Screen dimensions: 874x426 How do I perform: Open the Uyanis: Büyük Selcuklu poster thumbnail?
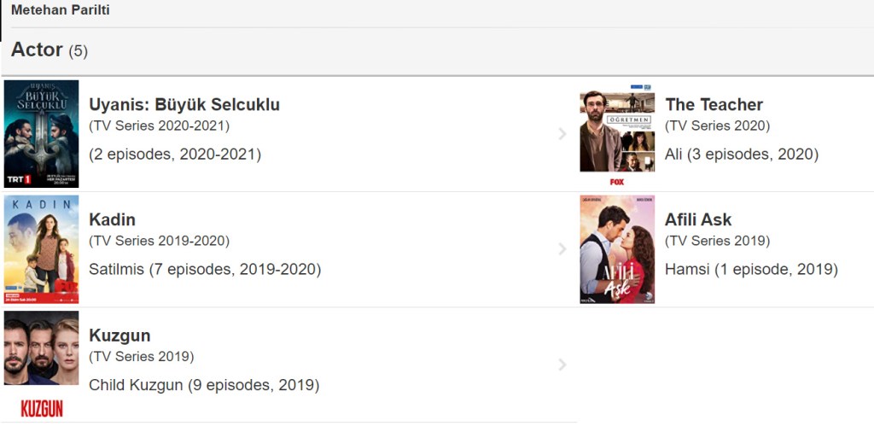(41, 134)
